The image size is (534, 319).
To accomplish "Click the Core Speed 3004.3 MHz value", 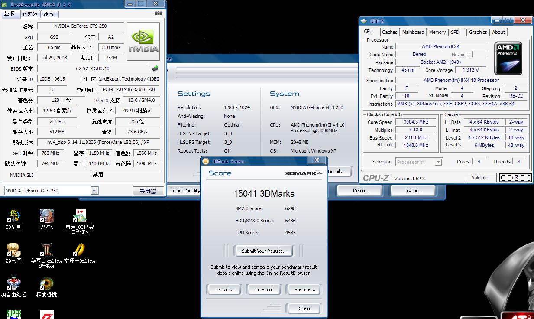I will 415,122.
